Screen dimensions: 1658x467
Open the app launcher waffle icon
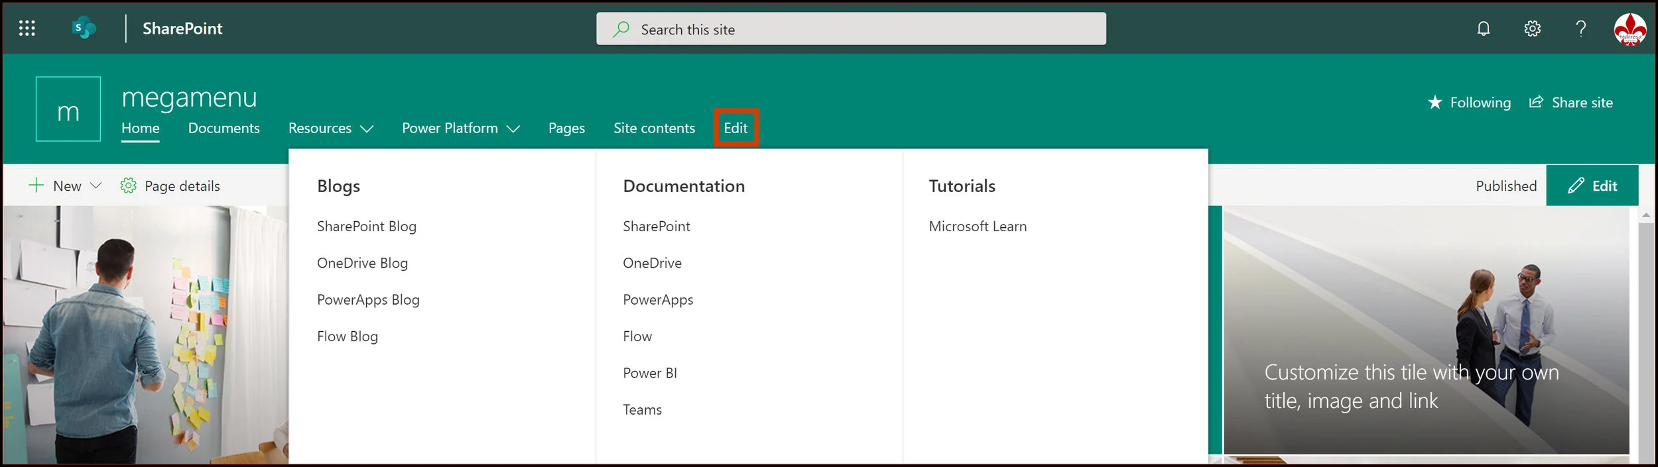point(27,28)
